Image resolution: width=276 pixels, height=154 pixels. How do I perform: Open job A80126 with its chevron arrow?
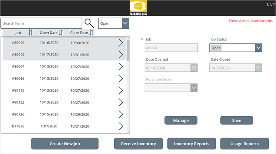pyautogui.click(x=121, y=114)
